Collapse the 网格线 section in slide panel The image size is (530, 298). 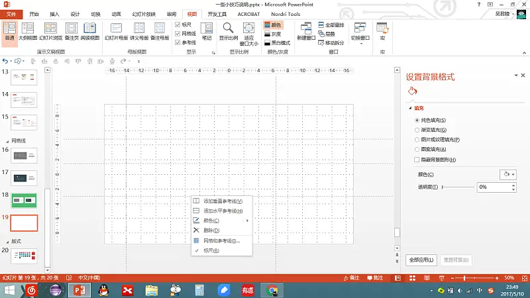[7, 141]
